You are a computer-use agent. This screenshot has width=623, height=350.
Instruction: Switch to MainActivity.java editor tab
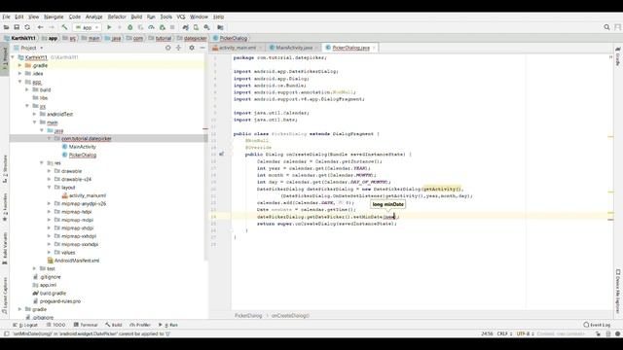click(x=294, y=48)
